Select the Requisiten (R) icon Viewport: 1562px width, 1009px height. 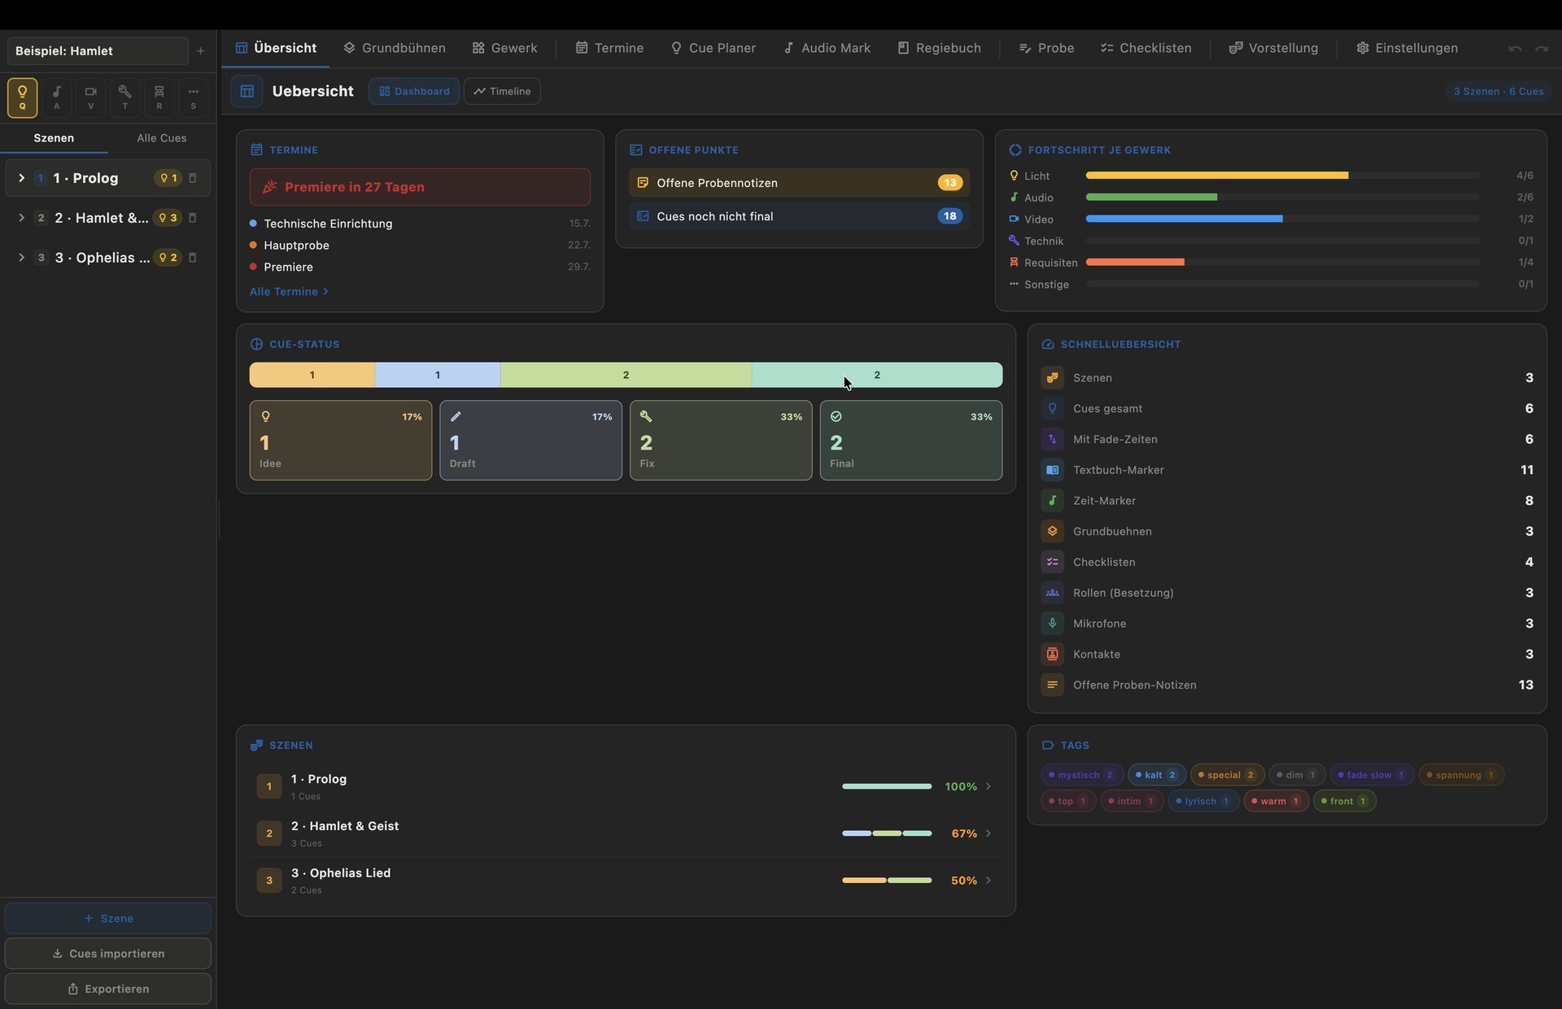tap(159, 97)
